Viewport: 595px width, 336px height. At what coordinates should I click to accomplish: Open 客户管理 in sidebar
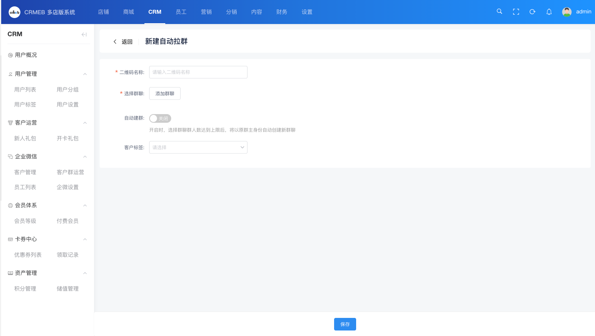(25, 172)
